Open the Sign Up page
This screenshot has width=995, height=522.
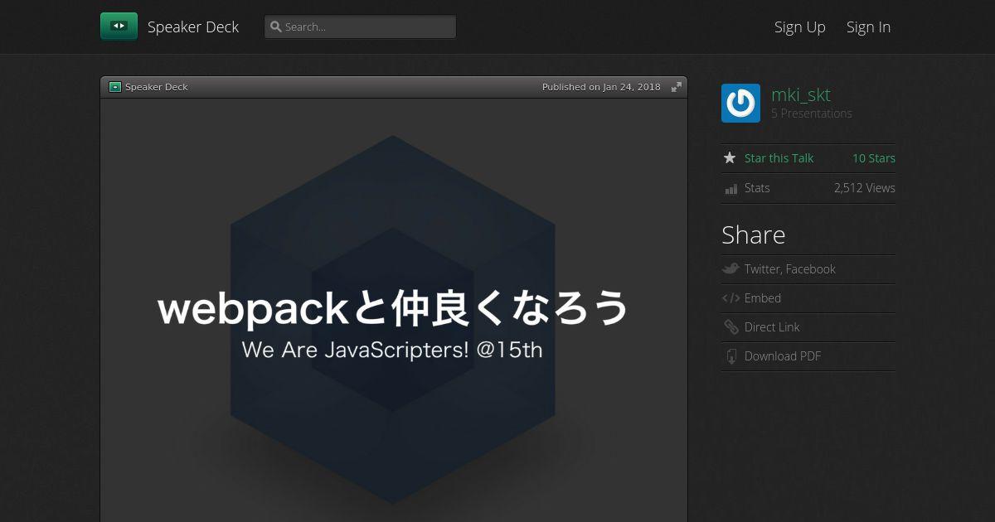pos(800,27)
